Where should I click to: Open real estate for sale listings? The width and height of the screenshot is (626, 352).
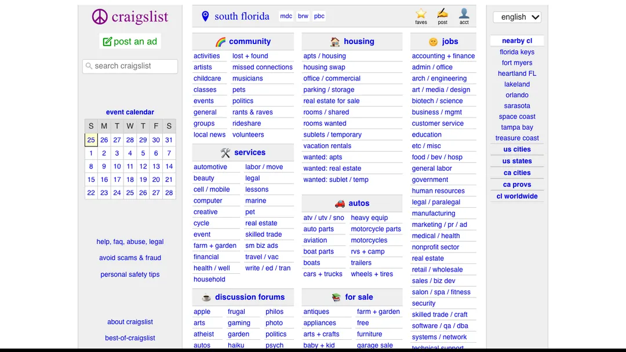pyautogui.click(x=332, y=101)
